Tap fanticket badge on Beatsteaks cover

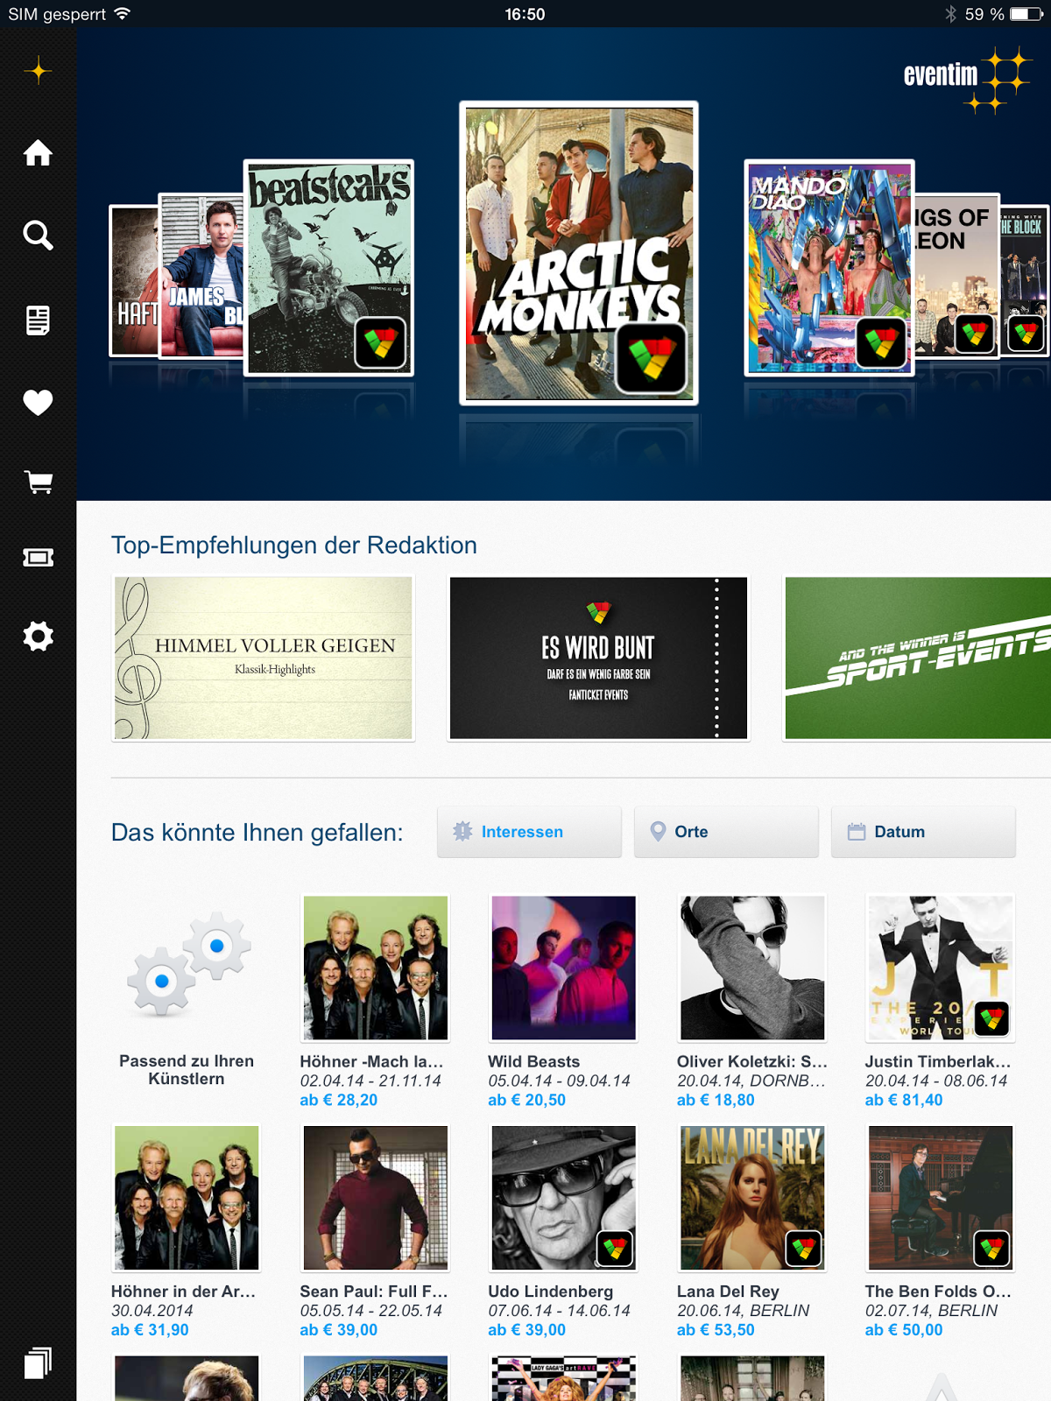[380, 342]
